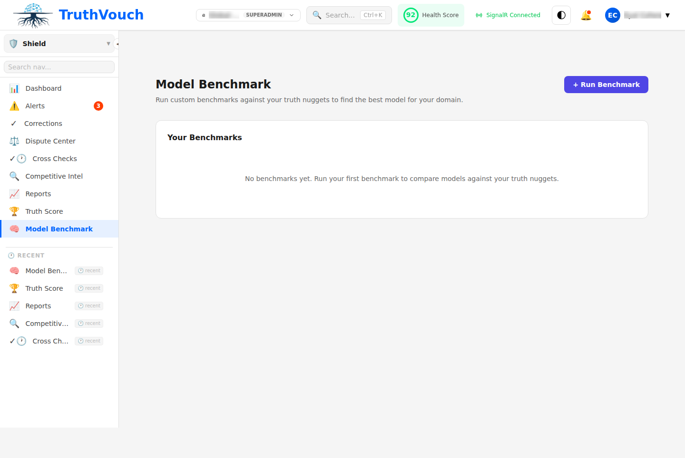Click the Dashboard bar chart icon
Screen dimensions: 685x458
(x=14, y=88)
